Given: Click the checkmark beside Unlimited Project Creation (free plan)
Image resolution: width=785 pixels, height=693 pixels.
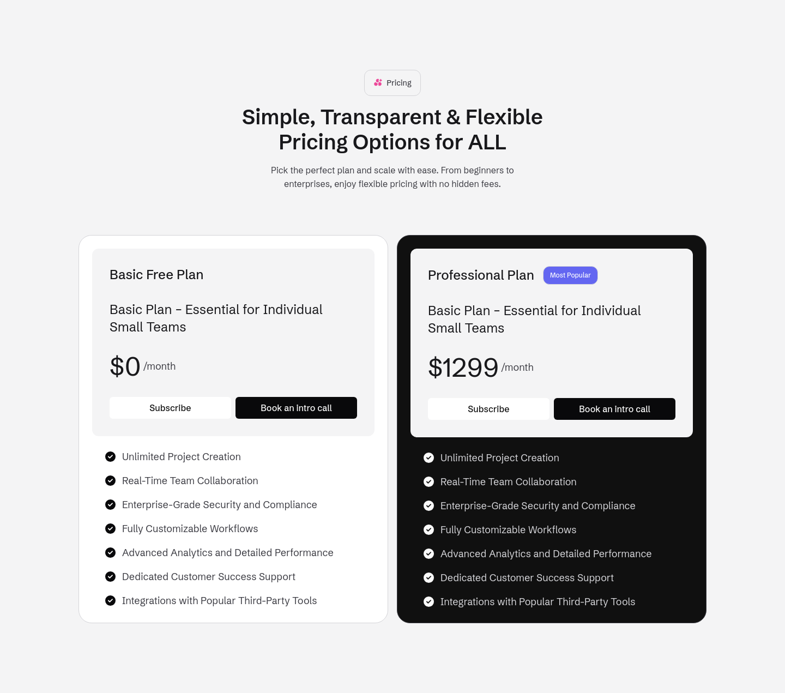Looking at the screenshot, I should pyautogui.click(x=111, y=456).
